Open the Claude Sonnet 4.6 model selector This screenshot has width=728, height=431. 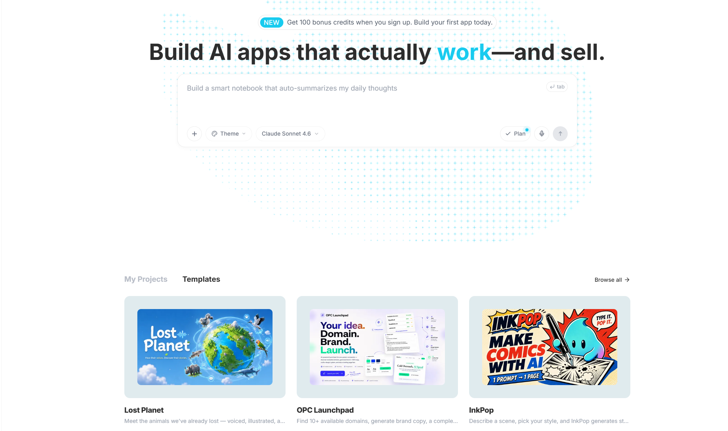(x=290, y=134)
